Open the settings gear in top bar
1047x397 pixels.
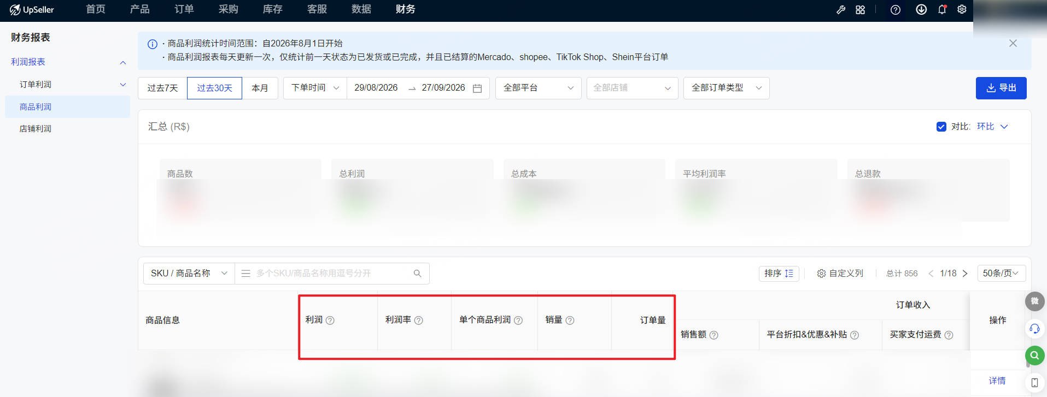coord(962,9)
